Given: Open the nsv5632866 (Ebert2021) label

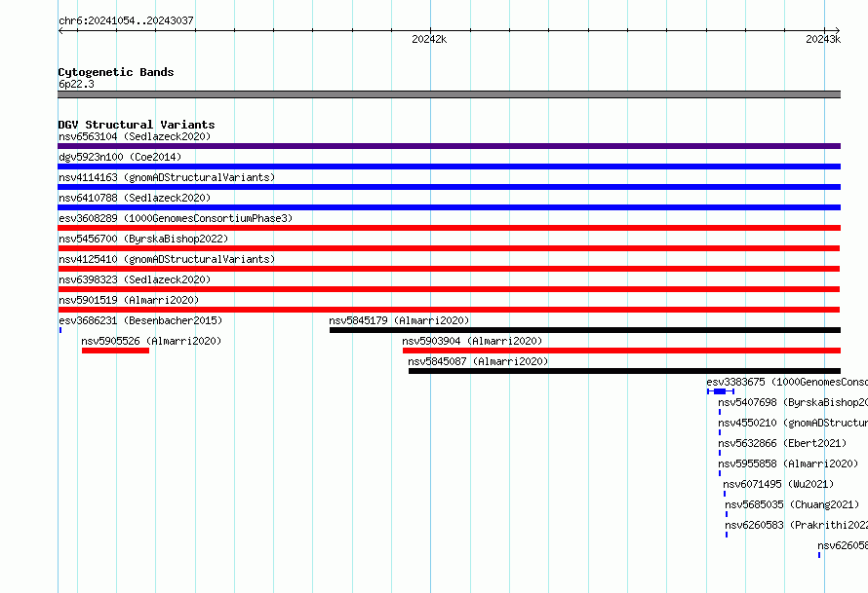Looking at the screenshot, I should (x=782, y=443).
